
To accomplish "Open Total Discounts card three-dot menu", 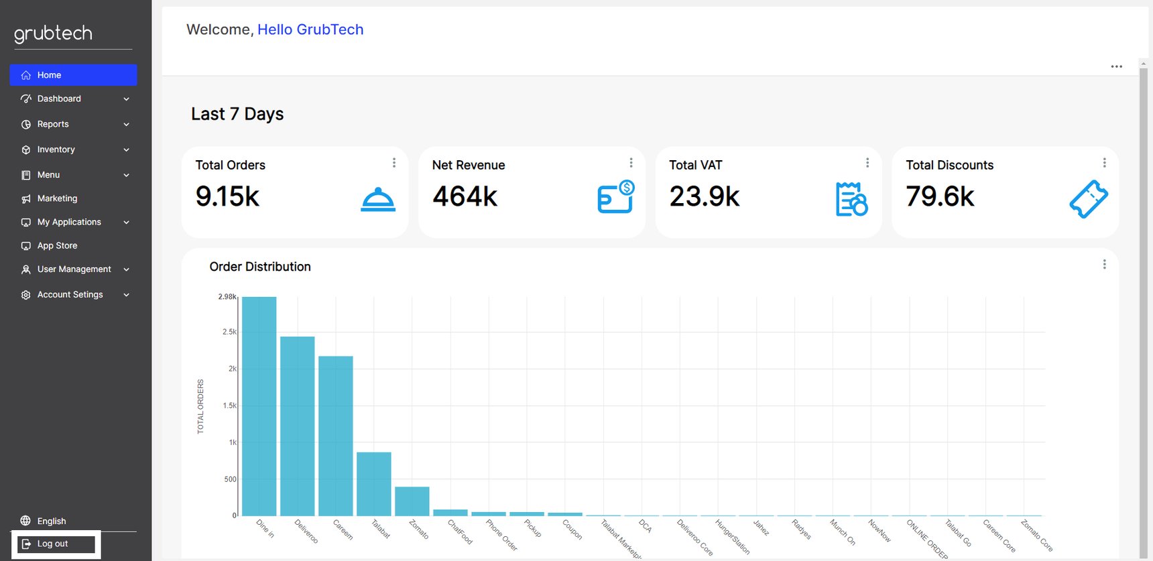I will 1104,163.
